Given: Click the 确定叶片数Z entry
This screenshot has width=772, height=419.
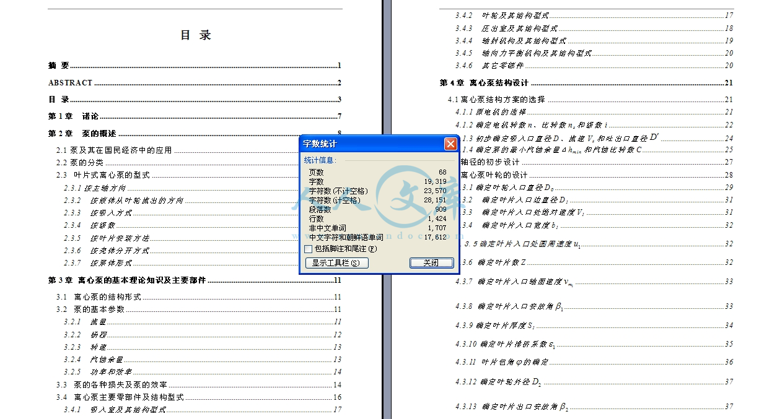Looking at the screenshot, I should point(597,263).
